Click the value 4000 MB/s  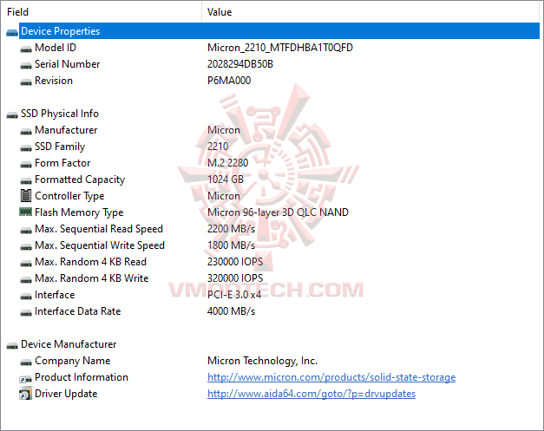231,311
